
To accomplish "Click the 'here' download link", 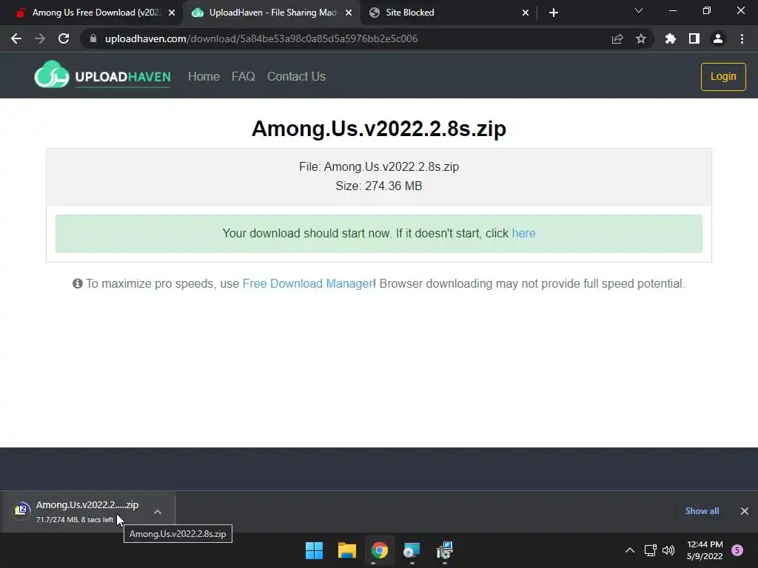I will click(523, 233).
